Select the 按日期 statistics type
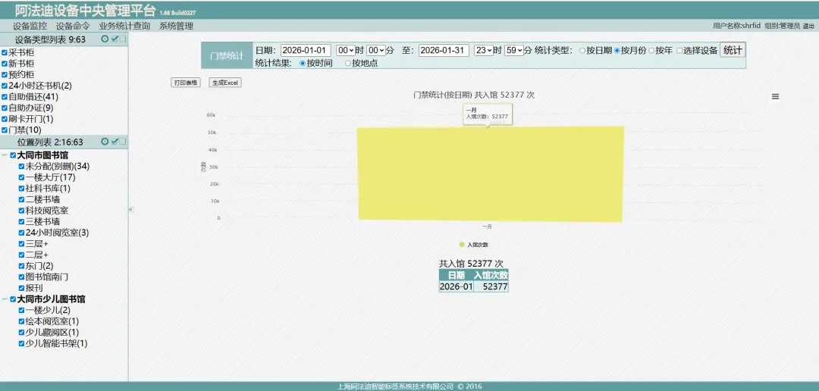 [582, 51]
